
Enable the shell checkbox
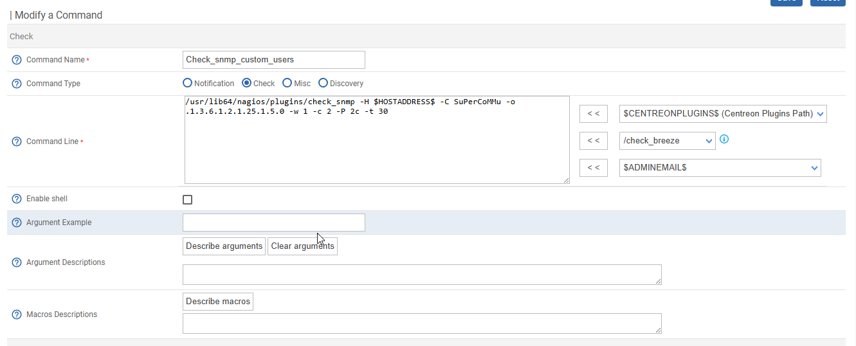(188, 199)
